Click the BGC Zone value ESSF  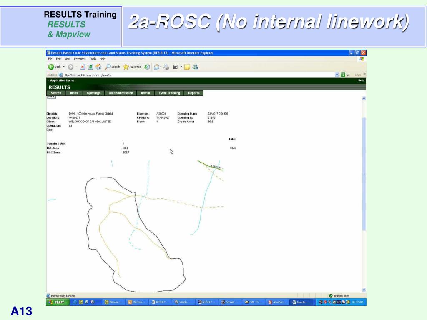pyautogui.click(x=126, y=152)
